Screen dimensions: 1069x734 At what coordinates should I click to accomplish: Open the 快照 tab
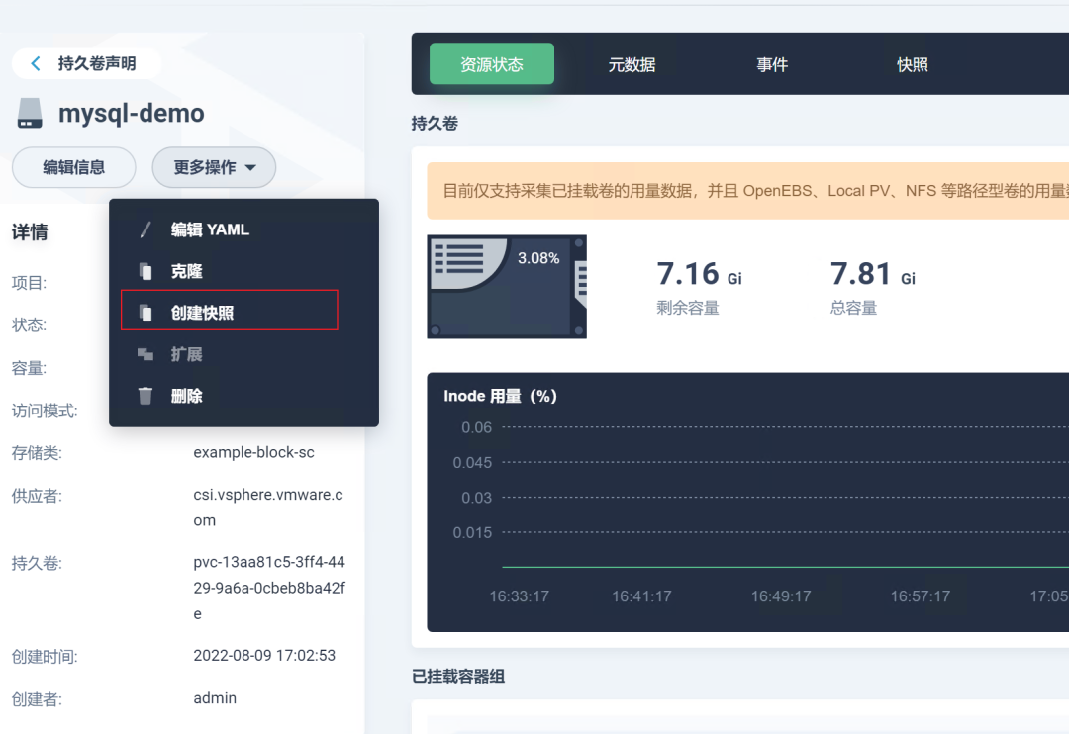(913, 64)
